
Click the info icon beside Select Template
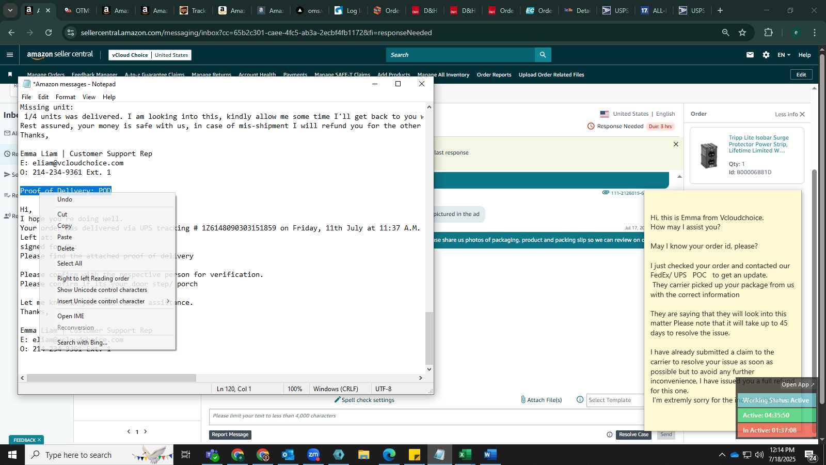[x=580, y=399]
